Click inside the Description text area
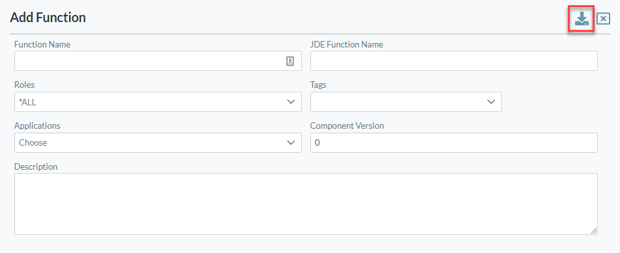 306,204
